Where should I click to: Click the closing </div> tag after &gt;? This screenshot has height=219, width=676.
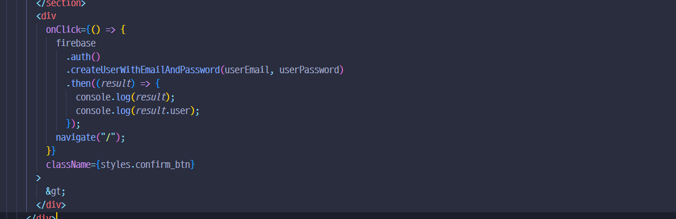[x=51, y=204]
